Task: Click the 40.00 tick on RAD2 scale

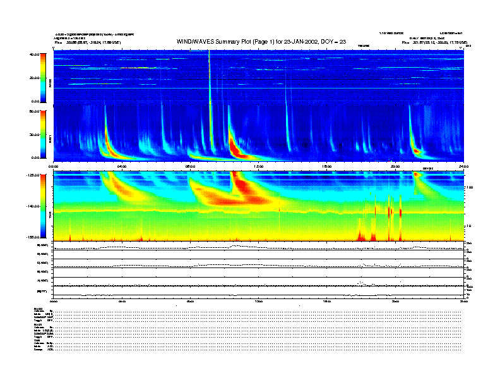Action: click(34, 54)
